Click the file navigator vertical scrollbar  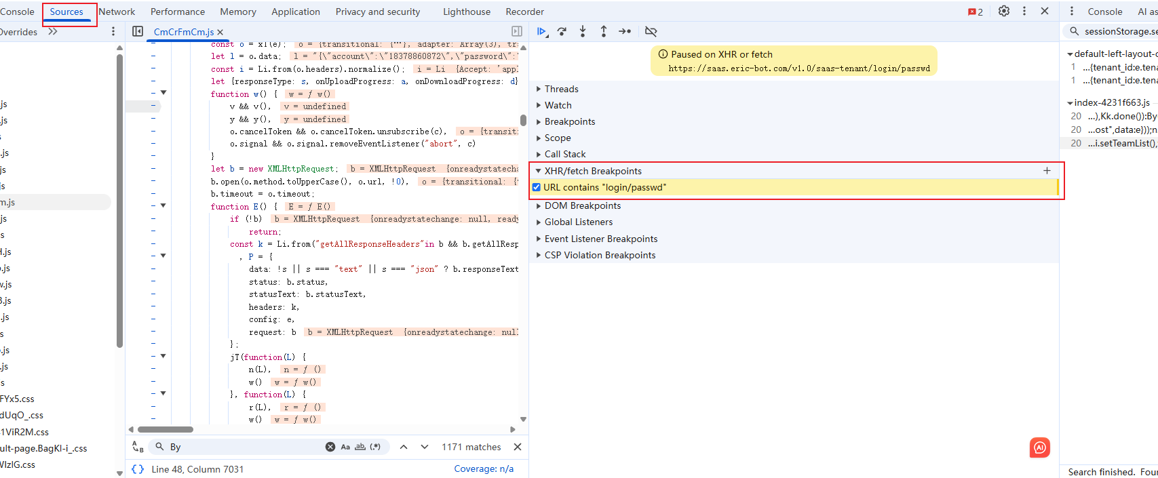click(119, 200)
